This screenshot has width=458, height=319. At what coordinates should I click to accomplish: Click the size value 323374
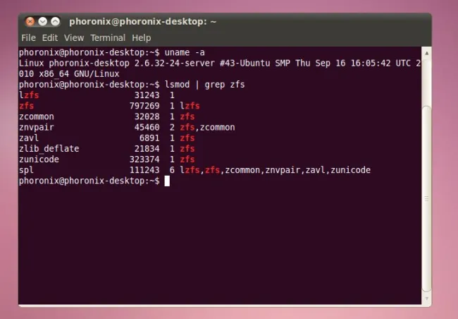(144, 159)
